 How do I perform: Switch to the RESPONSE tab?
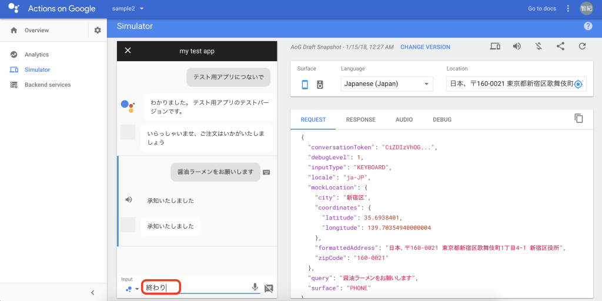click(x=361, y=120)
